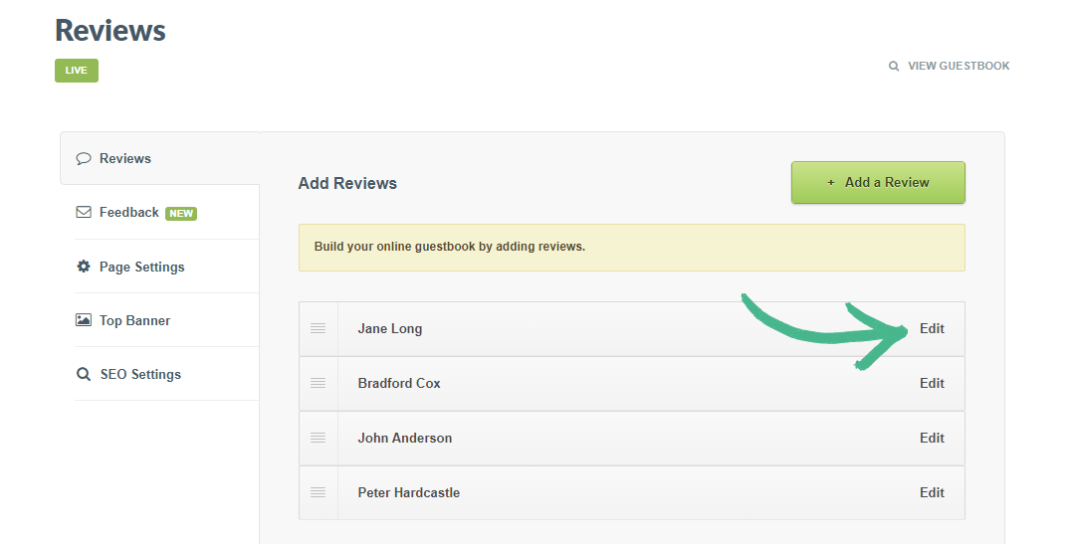
Task: Click the magnifier icon for SEO Settings
Action: (84, 375)
